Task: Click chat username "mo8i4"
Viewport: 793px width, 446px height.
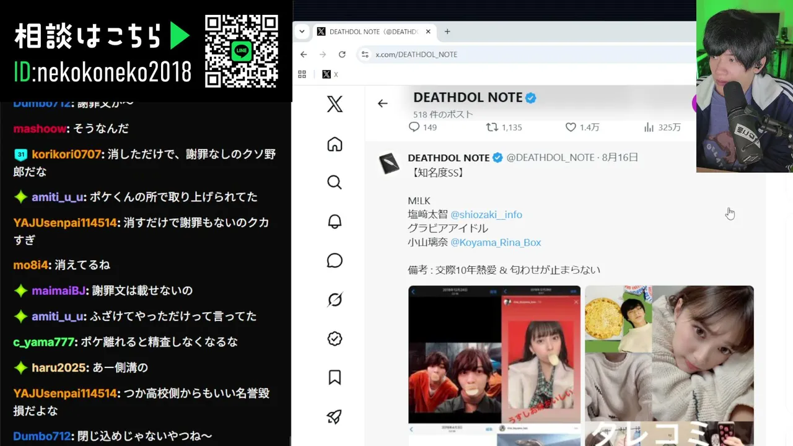Action: tap(31, 265)
